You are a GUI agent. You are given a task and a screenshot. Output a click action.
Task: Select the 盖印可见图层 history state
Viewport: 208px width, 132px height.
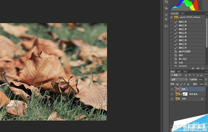click(187, 52)
